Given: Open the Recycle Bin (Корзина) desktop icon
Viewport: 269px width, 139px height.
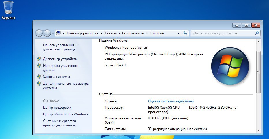Looking at the screenshot, I should pos(8,10).
